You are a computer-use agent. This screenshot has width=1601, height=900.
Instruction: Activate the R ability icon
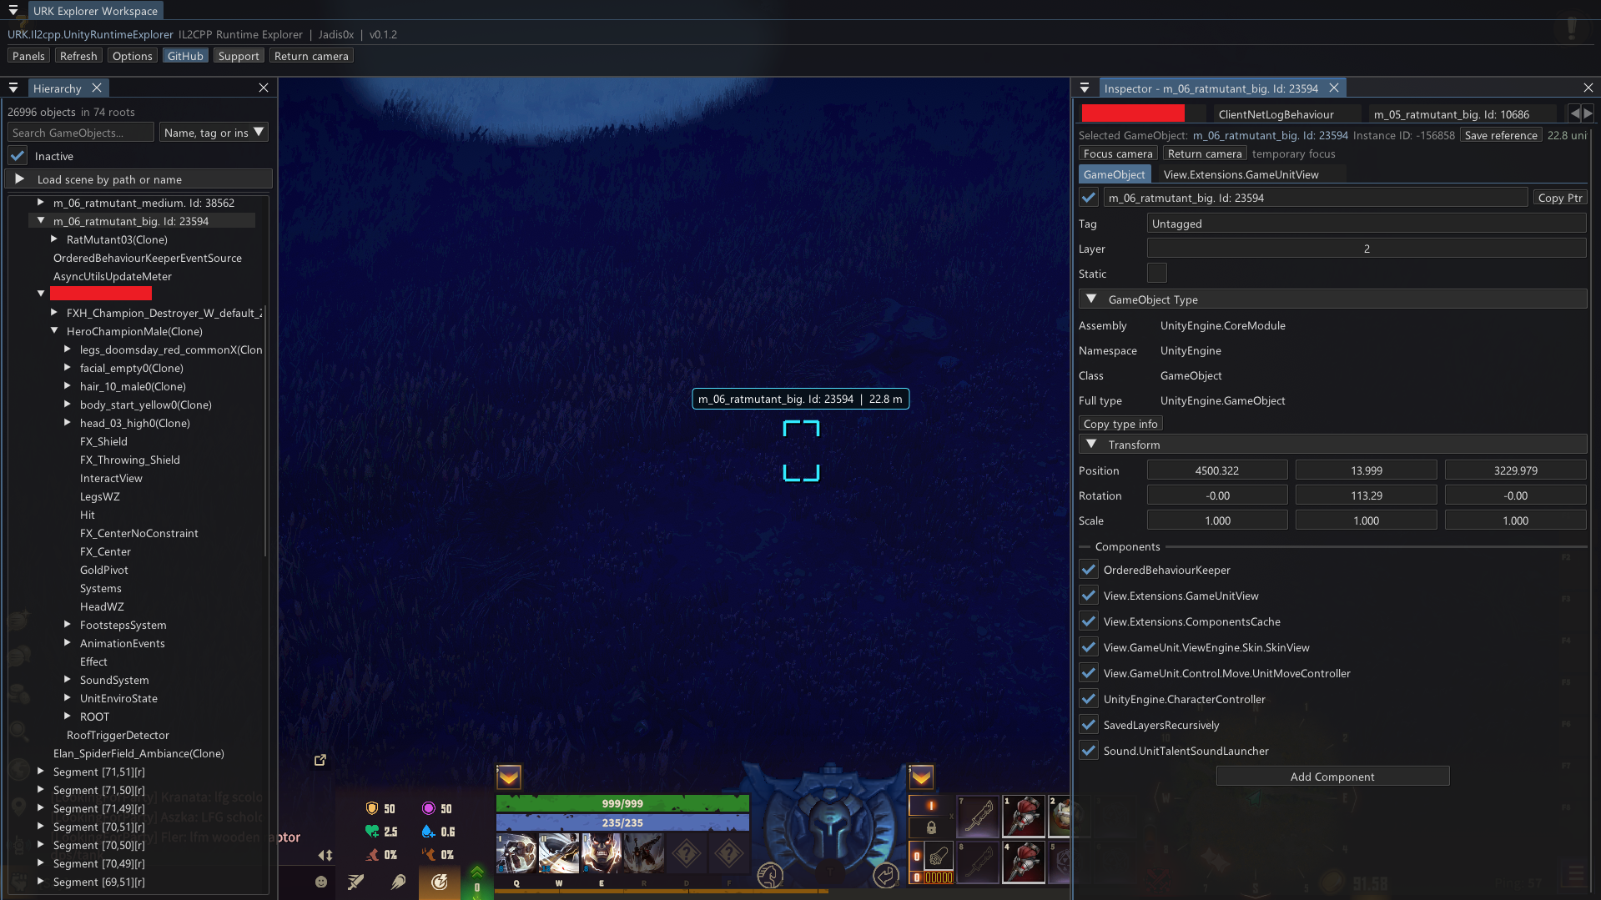coord(644,854)
